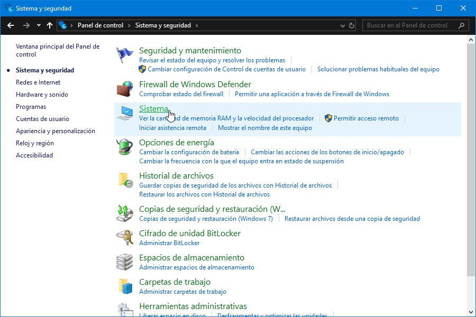Click Sistema y seguridad in the breadcrumb
This screenshot has height=317, width=476.
(163, 25)
